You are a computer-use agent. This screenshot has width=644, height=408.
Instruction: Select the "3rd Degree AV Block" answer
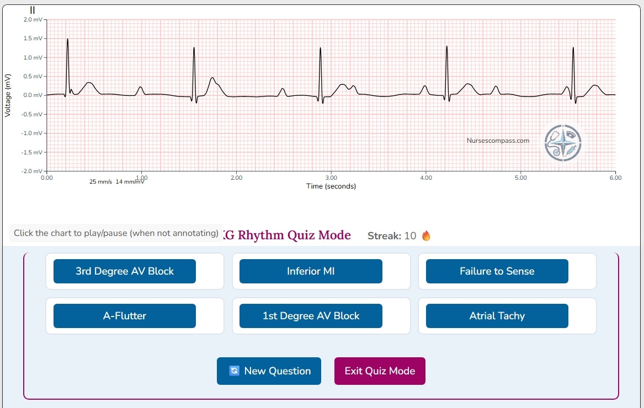[124, 271]
